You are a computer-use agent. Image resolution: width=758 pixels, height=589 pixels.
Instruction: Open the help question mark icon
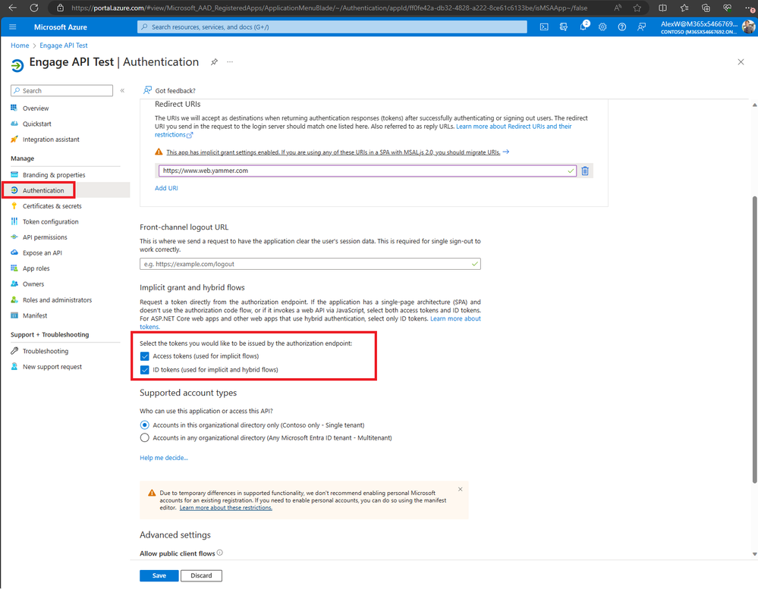point(621,27)
